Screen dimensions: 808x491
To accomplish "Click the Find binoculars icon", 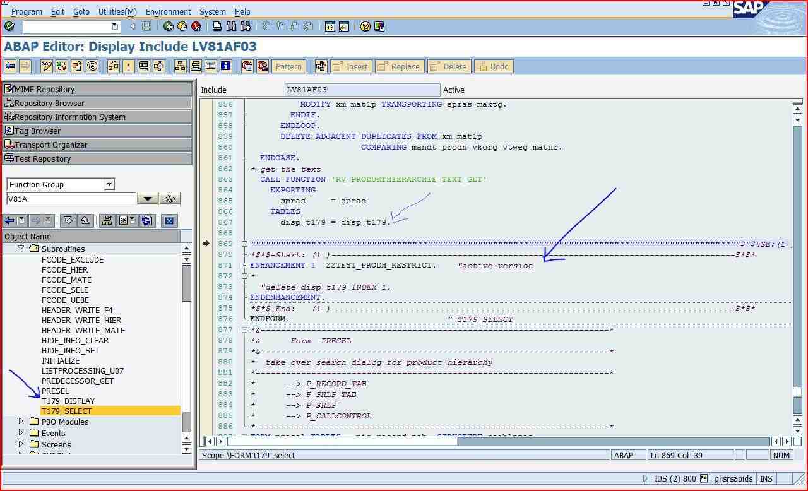I will [x=231, y=27].
